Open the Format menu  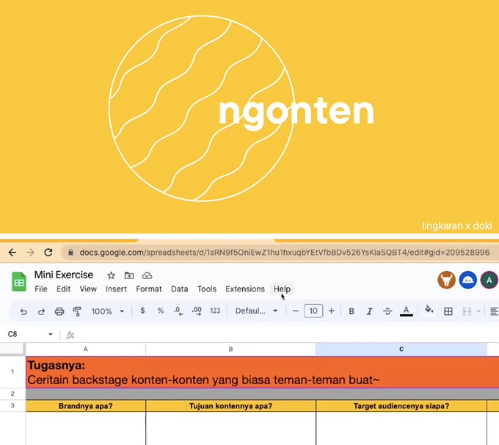coord(149,289)
